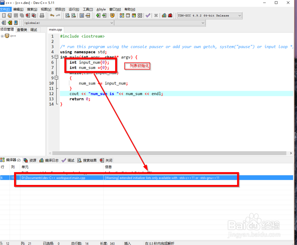Redo using the forward arrow icon
Screen dimensions: 297x245
point(58,15)
